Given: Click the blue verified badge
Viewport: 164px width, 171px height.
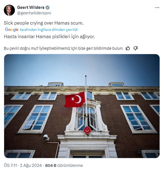Looking at the screenshot, I should pos(48,7).
